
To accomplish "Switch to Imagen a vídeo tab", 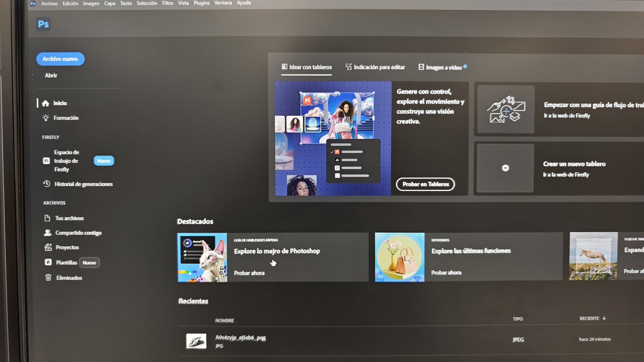I will [x=443, y=68].
